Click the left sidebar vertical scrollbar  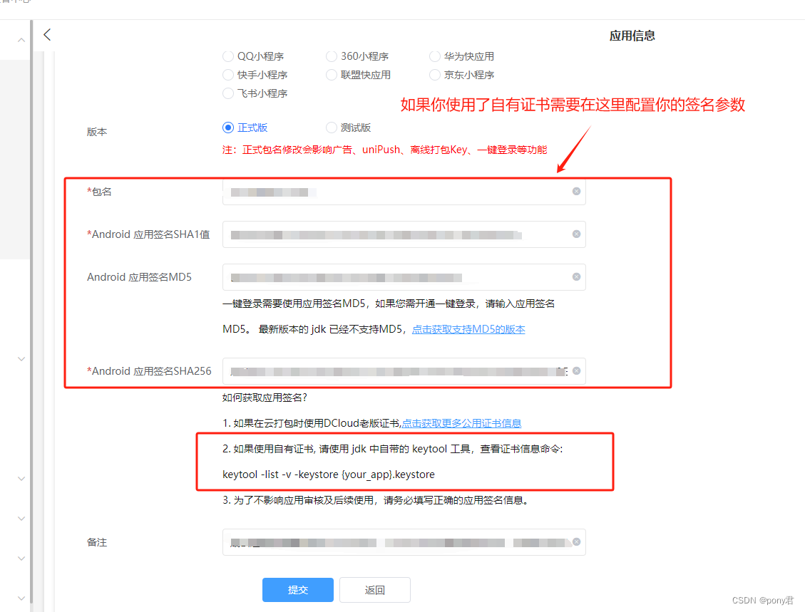[31, 312]
